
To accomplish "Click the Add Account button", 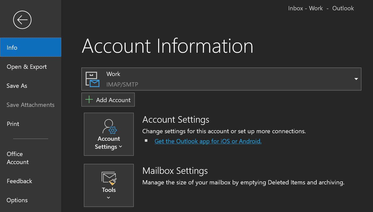I will [x=108, y=100].
